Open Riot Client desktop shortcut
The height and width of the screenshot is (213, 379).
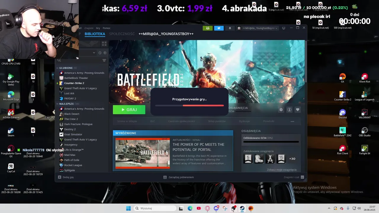point(343,150)
